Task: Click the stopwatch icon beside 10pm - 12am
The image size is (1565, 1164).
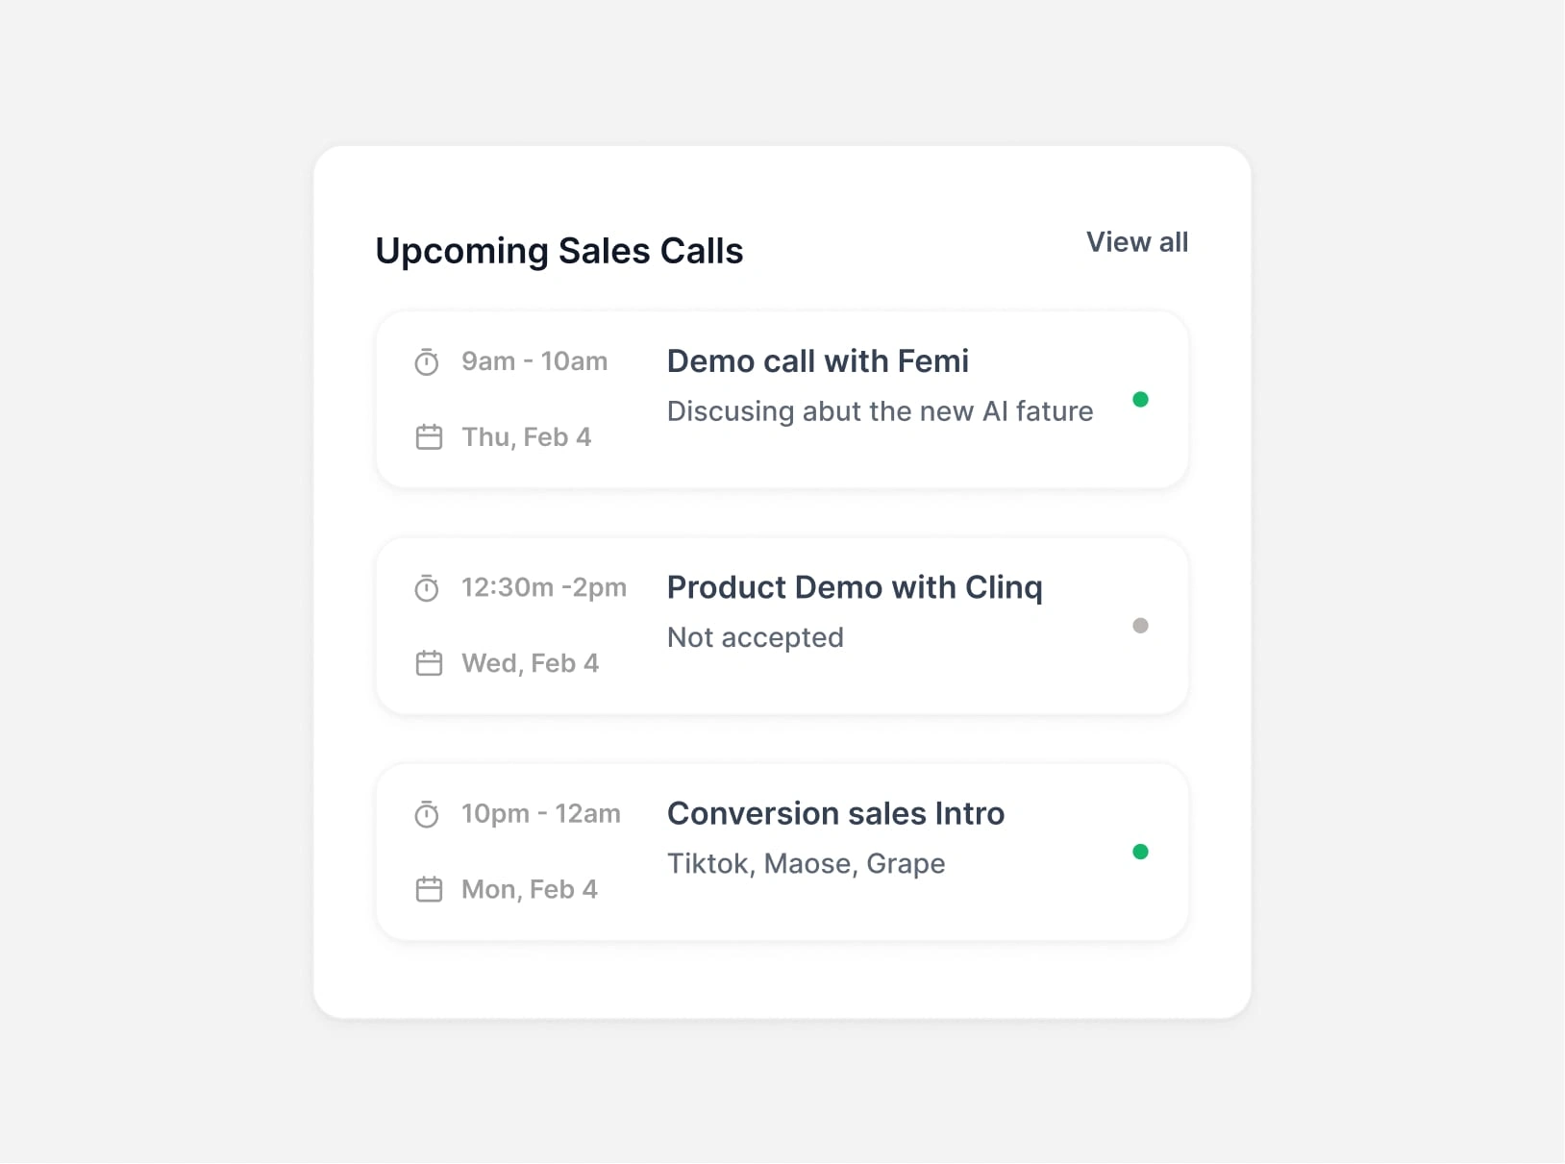Action: pyautogui.click(x=427, y=814)
